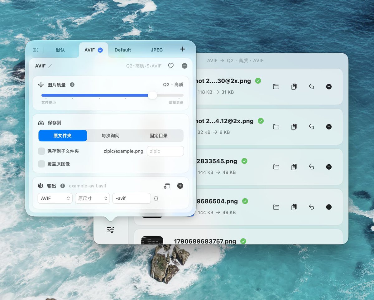Copy the 32 KB → 8 KB image
This screenshot has height=300, width=374.
pyautogui.click(x=294, y=127)
